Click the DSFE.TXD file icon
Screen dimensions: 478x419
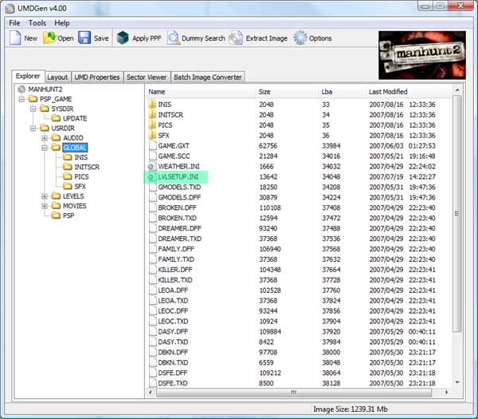[152, 383]
